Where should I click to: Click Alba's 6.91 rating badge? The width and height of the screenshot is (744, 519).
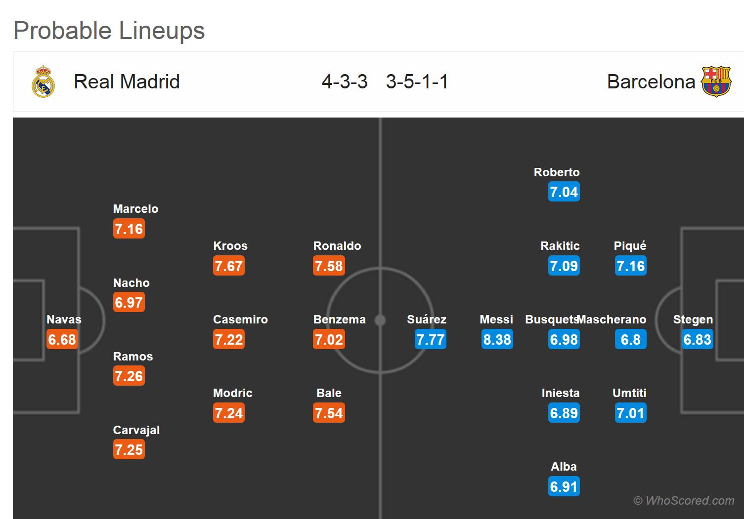tap(564, 487)
